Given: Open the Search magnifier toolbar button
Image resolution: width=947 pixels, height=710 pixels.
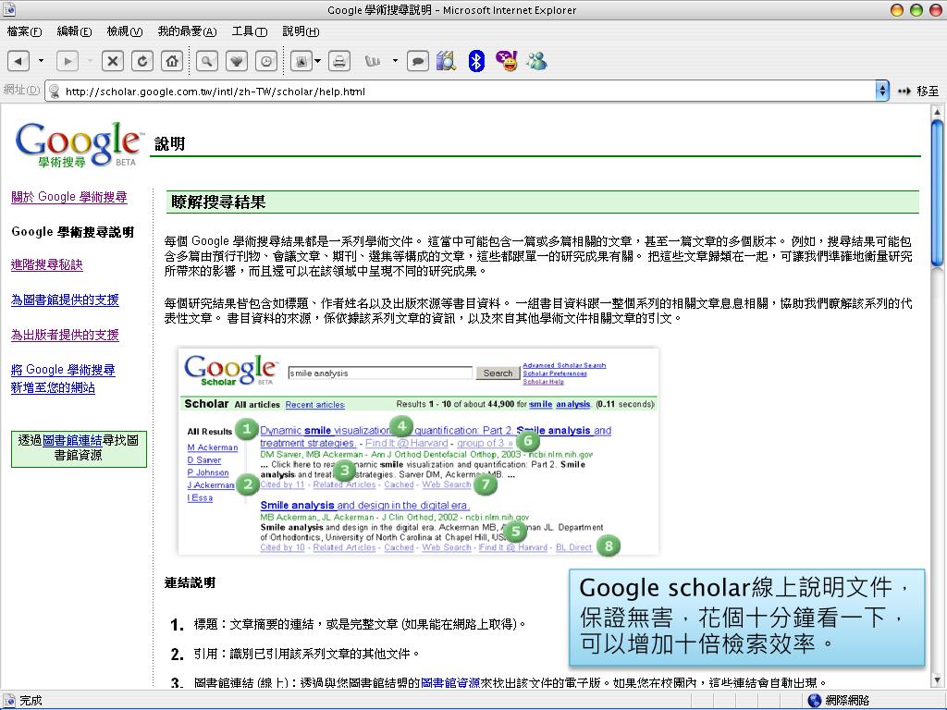Looking at the screenshot, I should point(206,61).
